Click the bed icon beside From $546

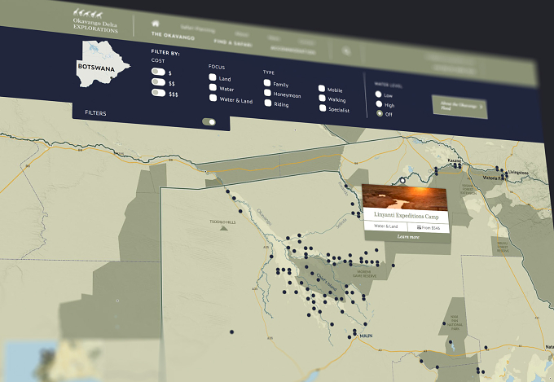tap(419, 227)
